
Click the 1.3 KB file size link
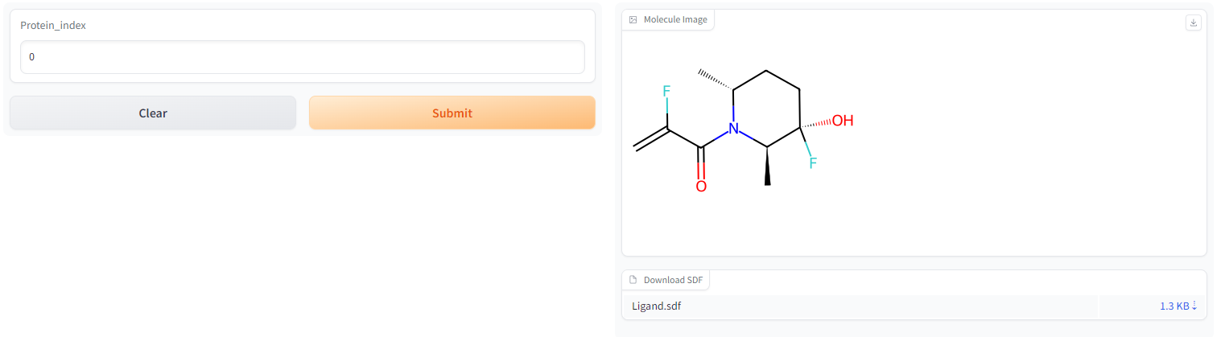[x=1173, y=306]
